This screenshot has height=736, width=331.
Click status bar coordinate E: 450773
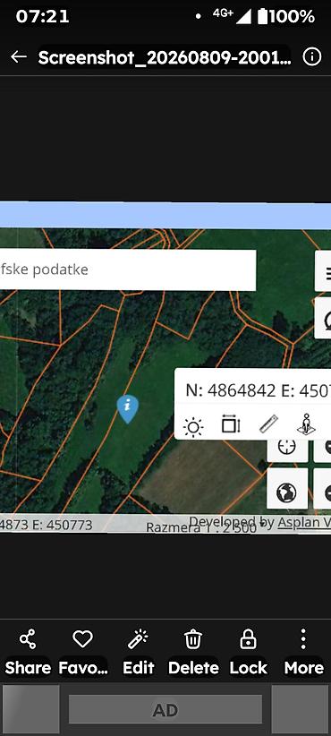coord(63,525)
